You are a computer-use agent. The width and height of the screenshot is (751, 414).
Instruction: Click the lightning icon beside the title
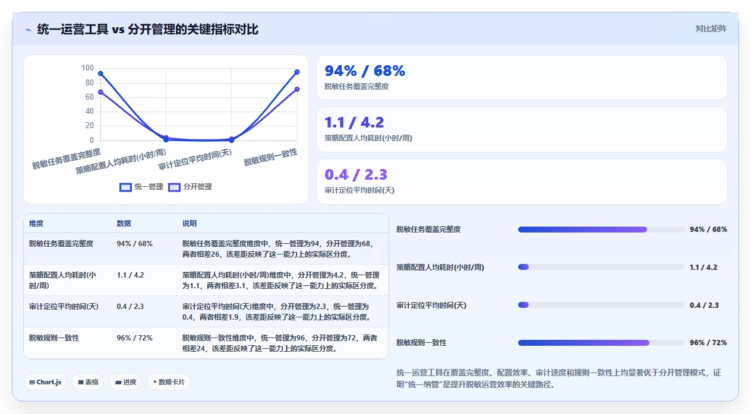click(29, 30)
